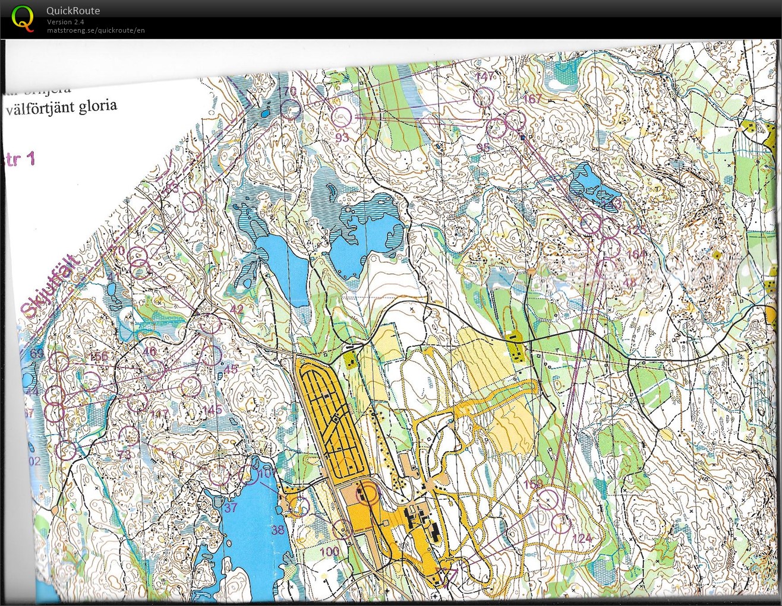Click the 'Skjutfält' label on map
Image resolution: width=782 pixels, height=606 pixels.
(x=50, y=286)
